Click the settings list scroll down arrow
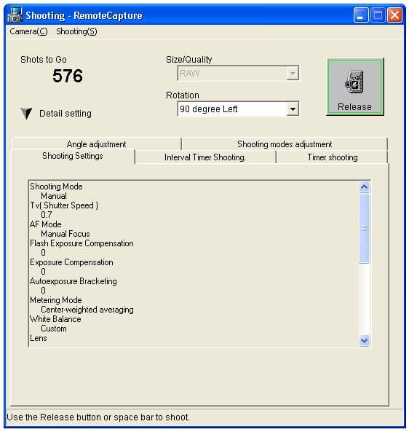 pyautogui.click(x=364, y=341)
